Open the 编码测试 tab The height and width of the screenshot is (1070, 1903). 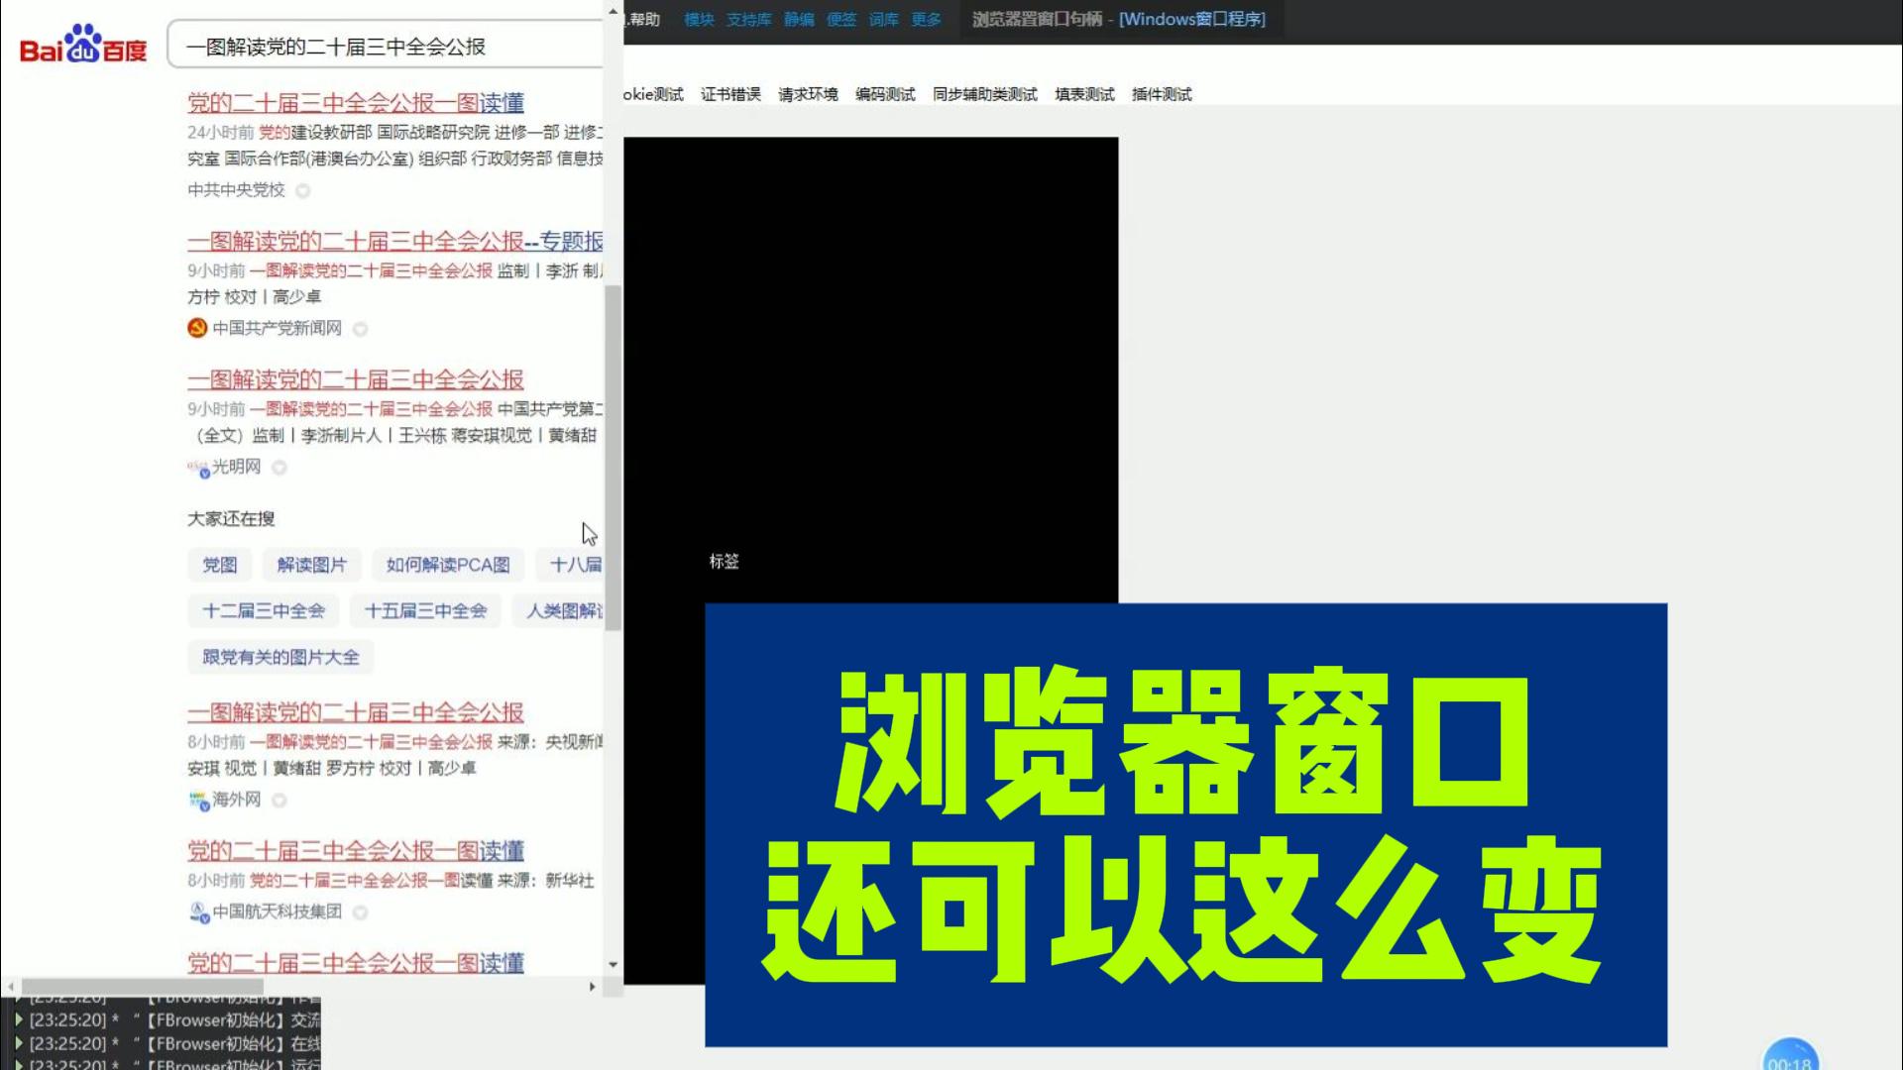click(x=885, y=94)
